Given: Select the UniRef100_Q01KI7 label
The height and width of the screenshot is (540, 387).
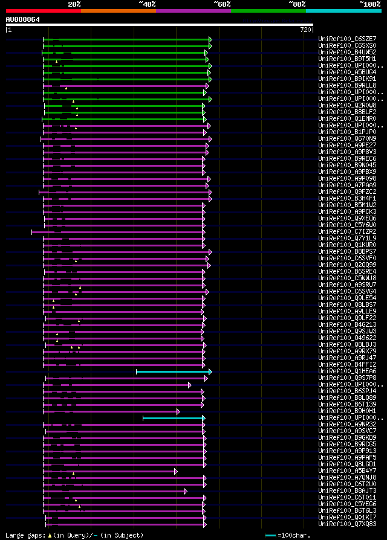Looking at the screenshot, I should click(x=347, y=518).
